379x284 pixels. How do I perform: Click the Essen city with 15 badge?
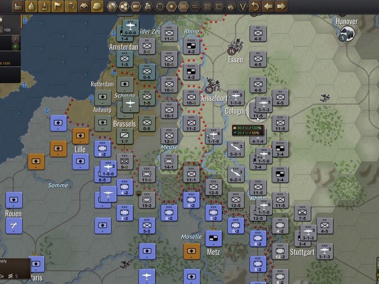click(x=235, y=47)
